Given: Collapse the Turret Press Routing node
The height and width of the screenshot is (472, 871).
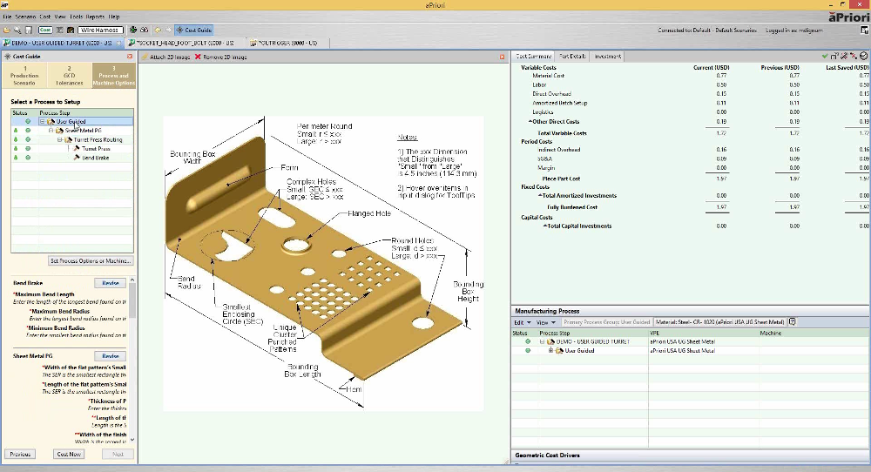Looking at the screenshot, I should click(60, 139).
